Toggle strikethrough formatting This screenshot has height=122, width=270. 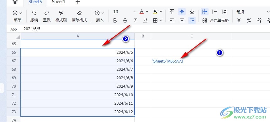(x=125, y=21)
